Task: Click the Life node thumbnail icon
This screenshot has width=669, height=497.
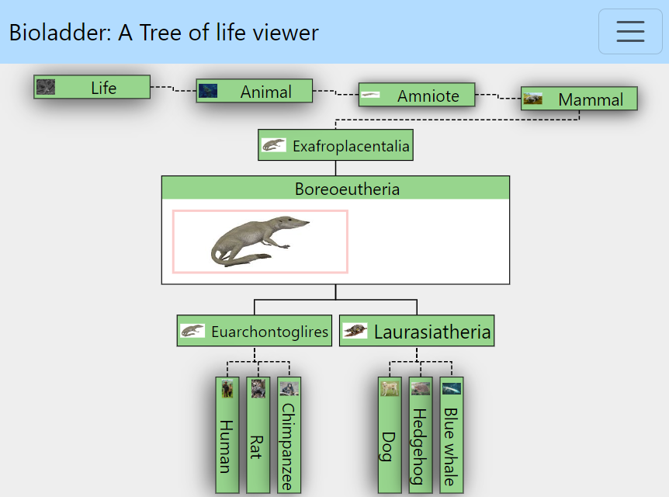Action: (46, 87)
